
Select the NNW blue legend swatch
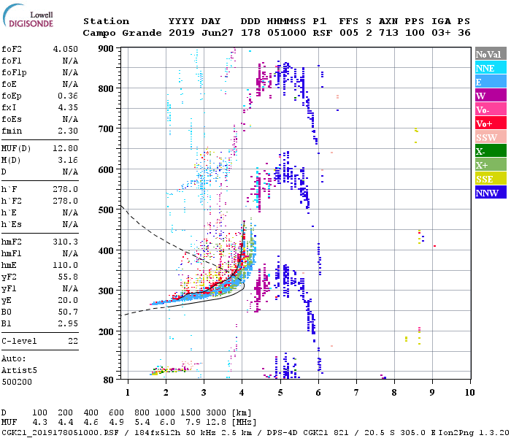point(491,193)
